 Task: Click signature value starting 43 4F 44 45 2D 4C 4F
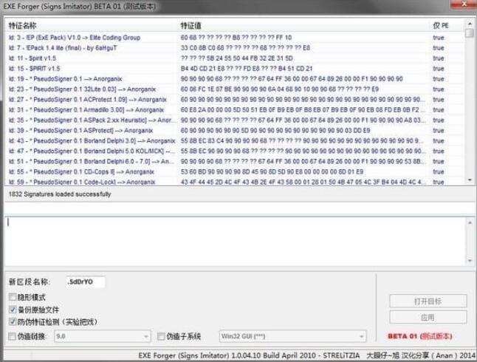point(303,182)
